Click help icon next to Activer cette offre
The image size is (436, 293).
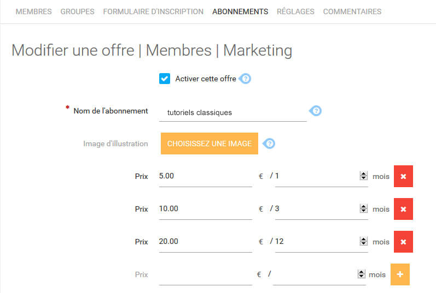(246, 79)
